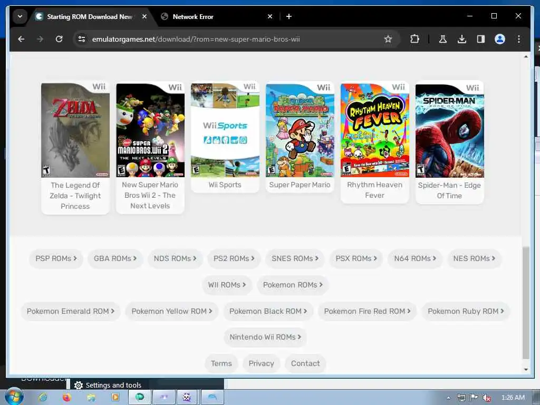
Task: Click the scrollbar up arrow
Action: click(x=526, y=56)
